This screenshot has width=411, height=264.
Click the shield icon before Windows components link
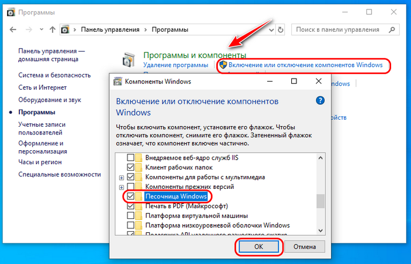223,65
